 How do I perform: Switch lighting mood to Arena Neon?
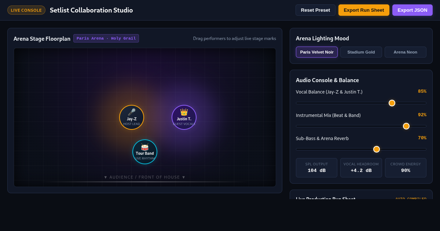pos(406,52)
